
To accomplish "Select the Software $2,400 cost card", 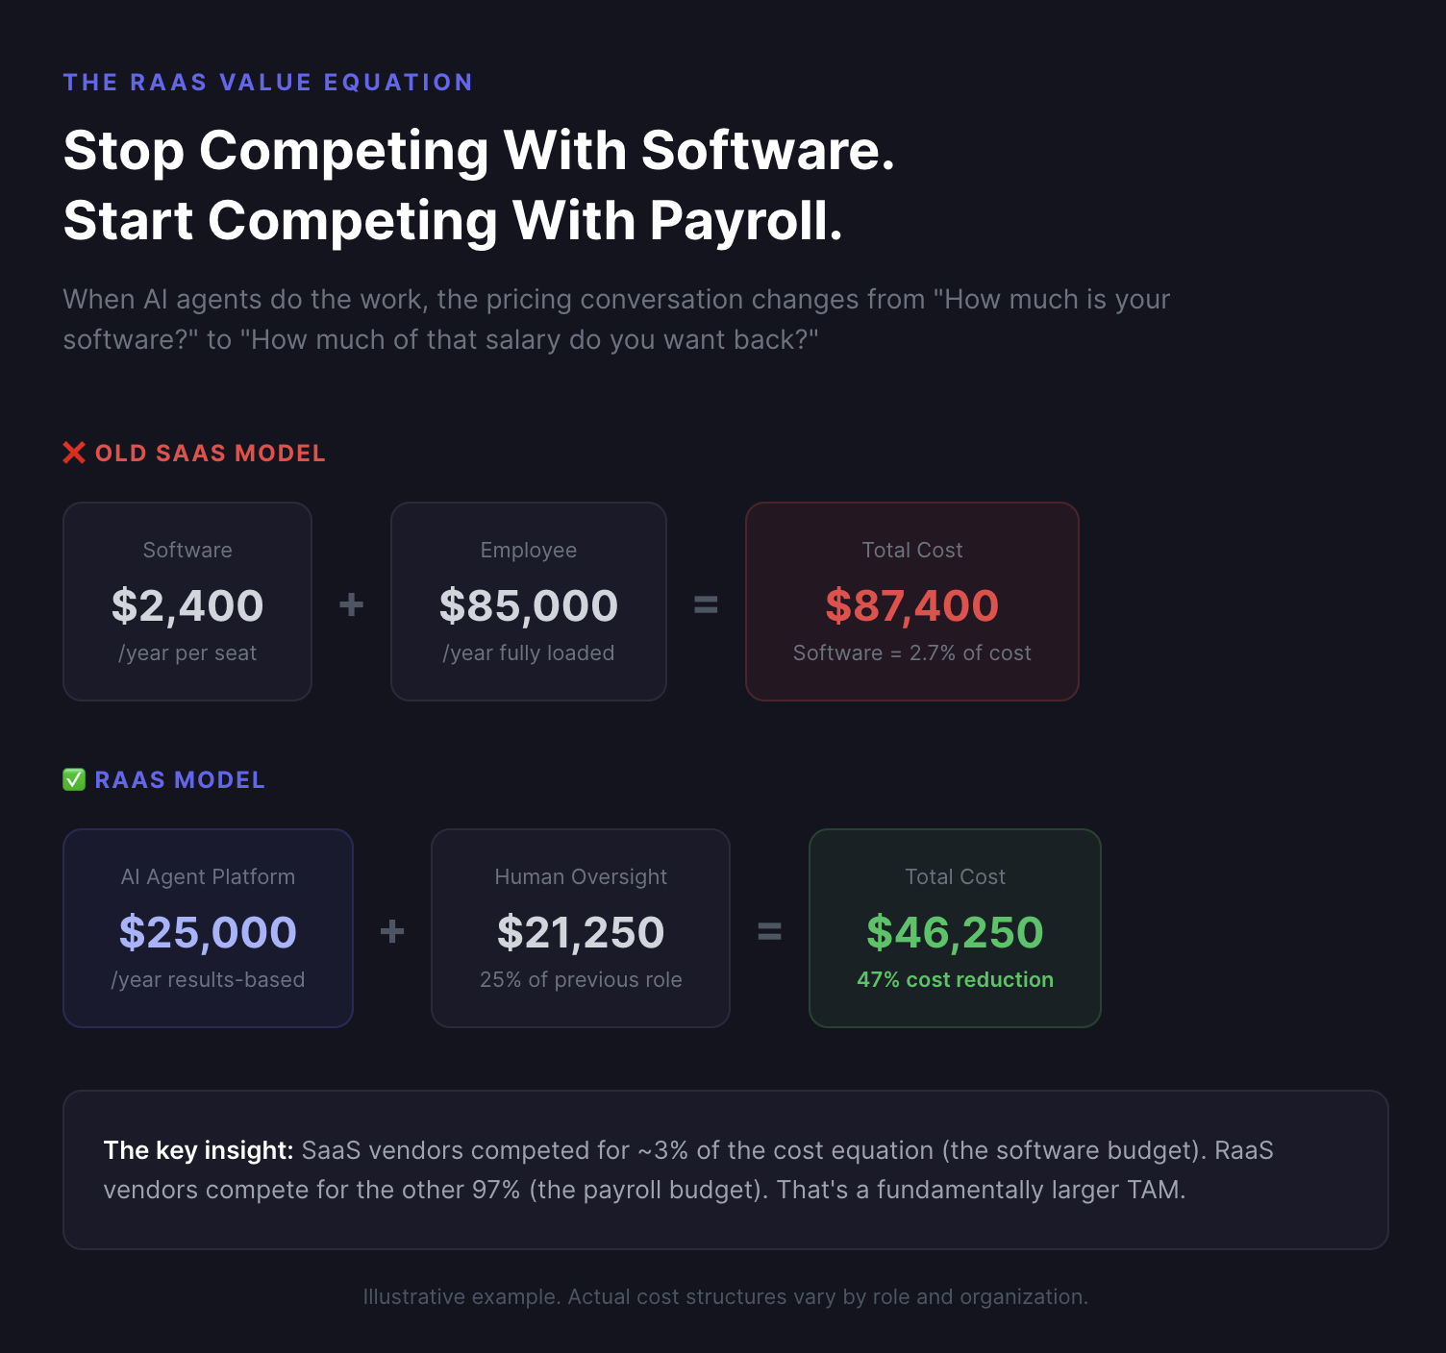I will [x=187, y=602].
